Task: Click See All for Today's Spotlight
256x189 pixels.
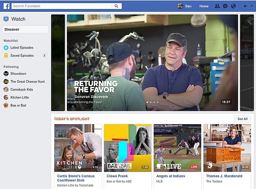Action: point(243,119)
